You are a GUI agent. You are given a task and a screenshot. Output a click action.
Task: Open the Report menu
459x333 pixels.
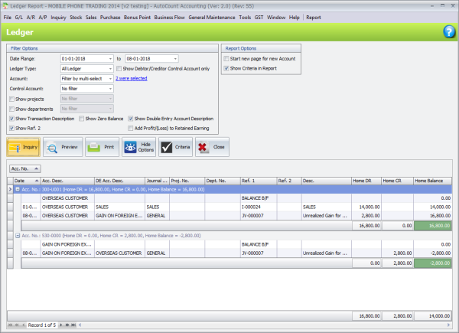point(314,18)
